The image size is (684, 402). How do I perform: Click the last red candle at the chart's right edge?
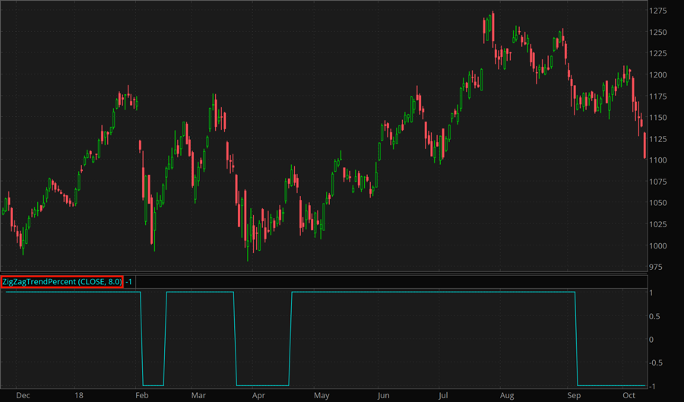click(644, 146)
